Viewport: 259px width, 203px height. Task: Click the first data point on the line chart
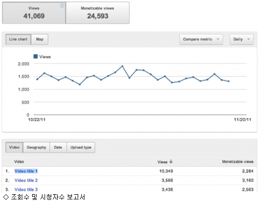pyautogui.click(x=37, y=79)
